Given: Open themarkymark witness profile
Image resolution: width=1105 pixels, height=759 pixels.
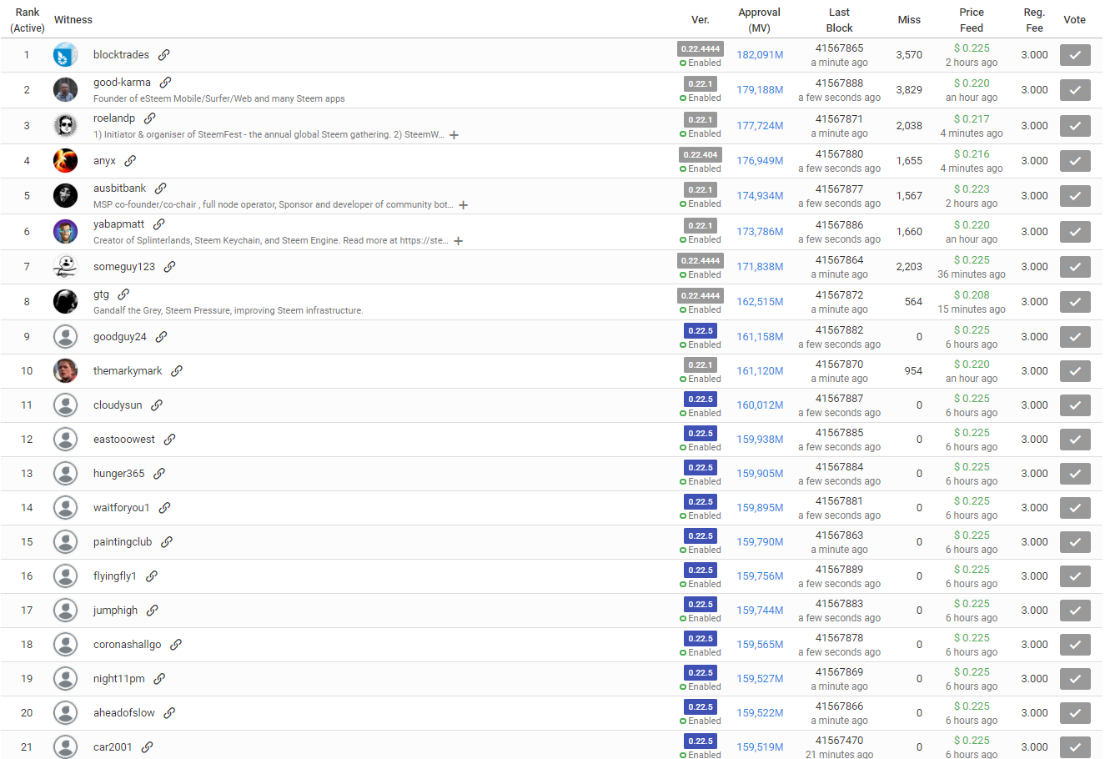Looking at the screenshot, I should [x=128, y=371].
